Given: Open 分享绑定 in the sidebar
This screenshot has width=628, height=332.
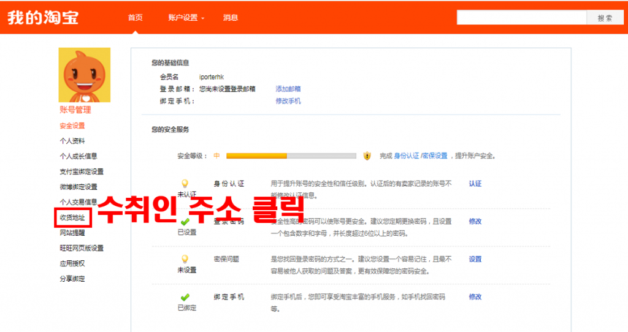Looking at the screenshot, I should pos(72,279).
